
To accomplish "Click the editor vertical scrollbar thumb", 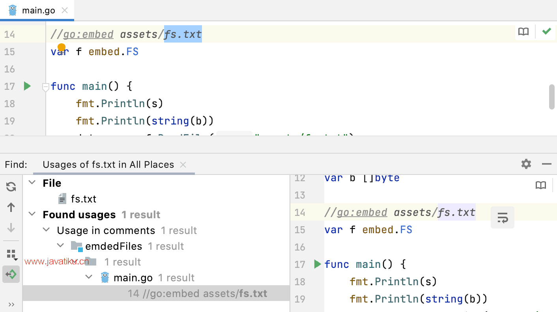I will [x=552, y=97].
